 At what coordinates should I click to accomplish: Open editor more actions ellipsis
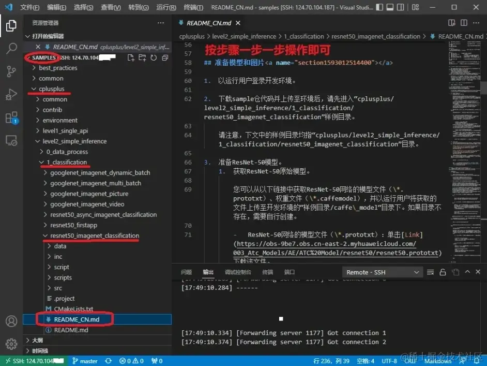pyautogui.click(x=476, y=23)
